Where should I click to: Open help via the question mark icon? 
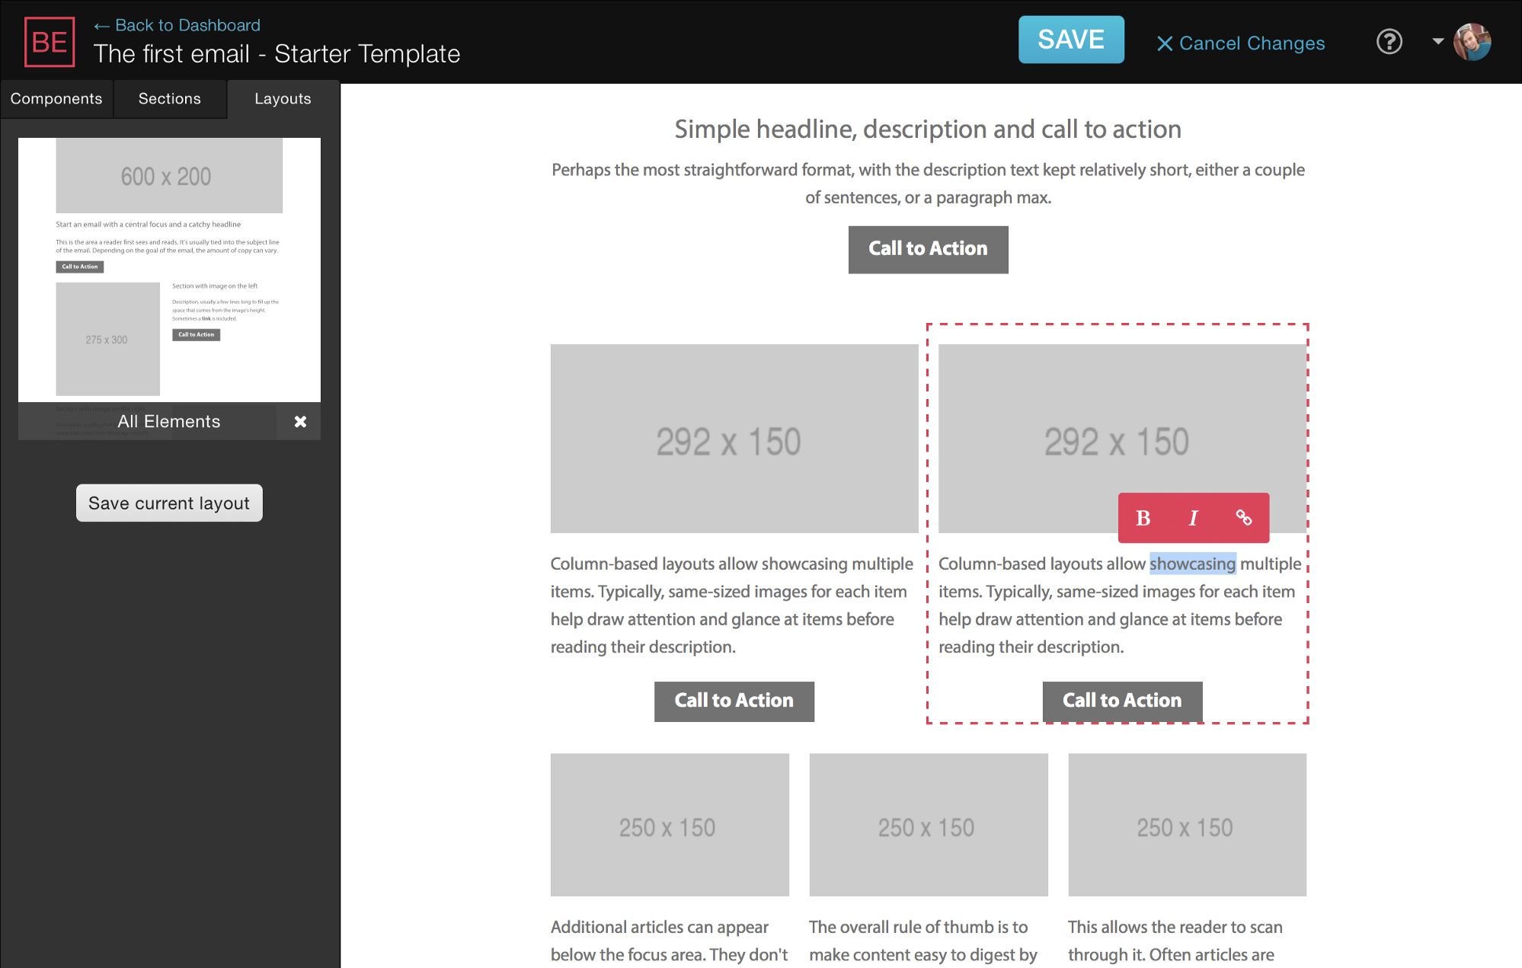click(x=1389, y=43)
